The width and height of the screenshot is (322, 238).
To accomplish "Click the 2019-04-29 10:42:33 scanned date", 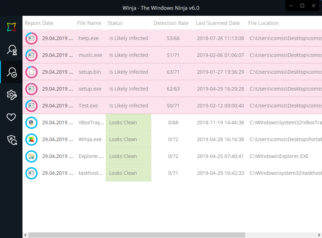I will click(x=221, y=173).
